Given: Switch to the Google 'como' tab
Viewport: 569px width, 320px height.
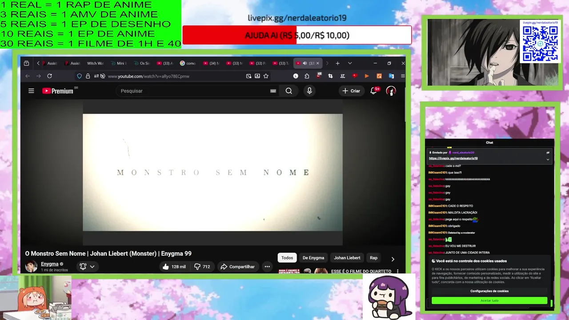Looking at the screenshot, I should point(188,63).
